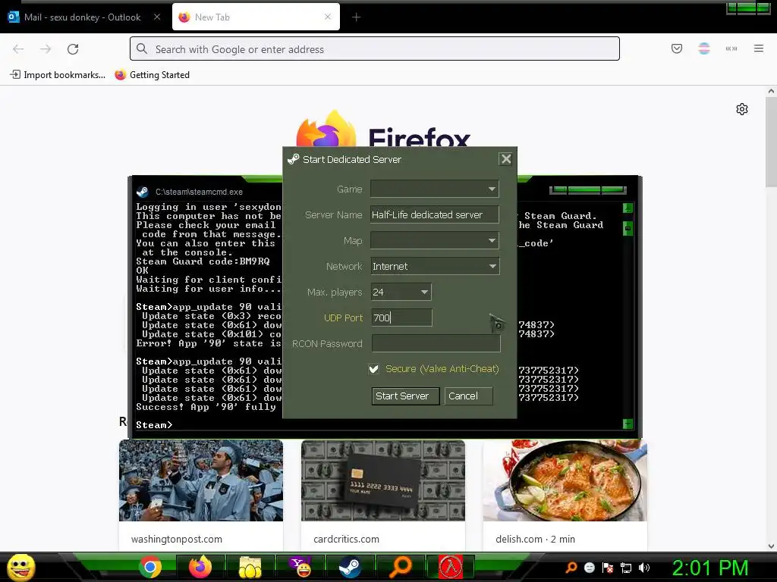Click the small orange magnifier tray icon
Image resolution: width=777 pixels, height=582 pixels.
pyautogui.click(x=571, y=568)
